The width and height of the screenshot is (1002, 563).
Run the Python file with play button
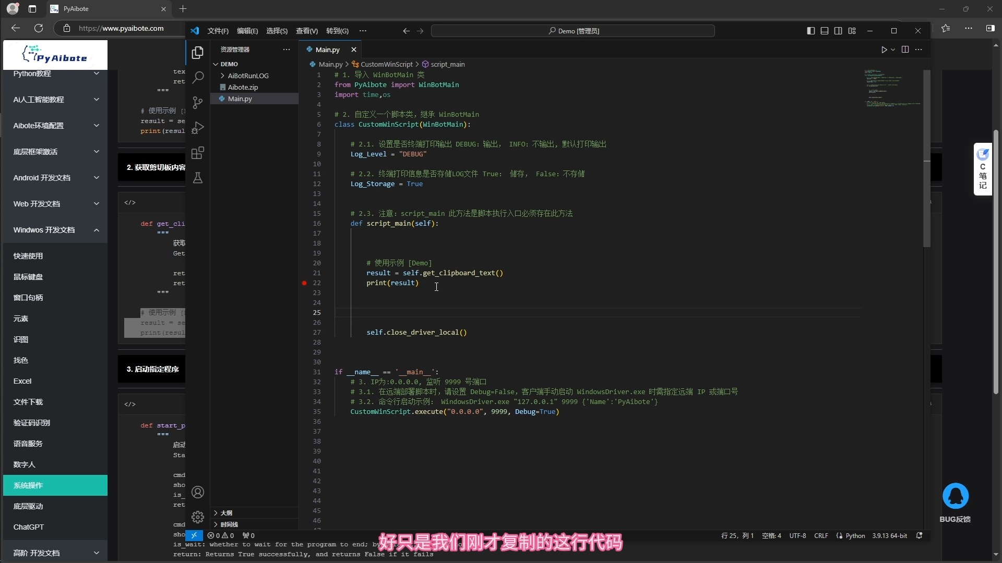click(884, 50)
